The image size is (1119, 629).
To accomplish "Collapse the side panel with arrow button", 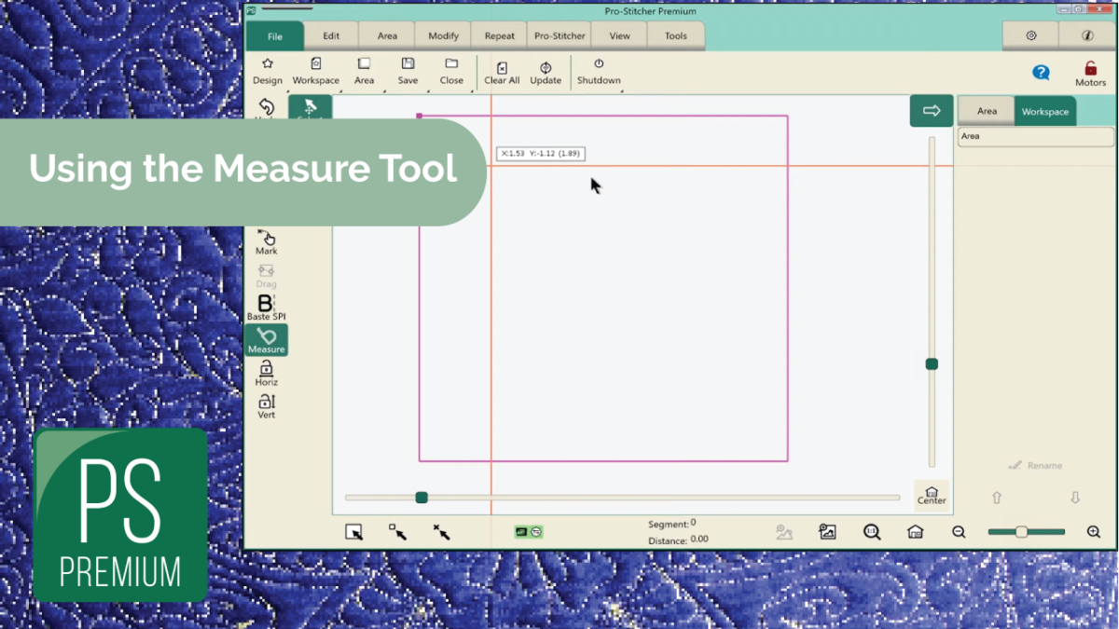I will [931, 111].
